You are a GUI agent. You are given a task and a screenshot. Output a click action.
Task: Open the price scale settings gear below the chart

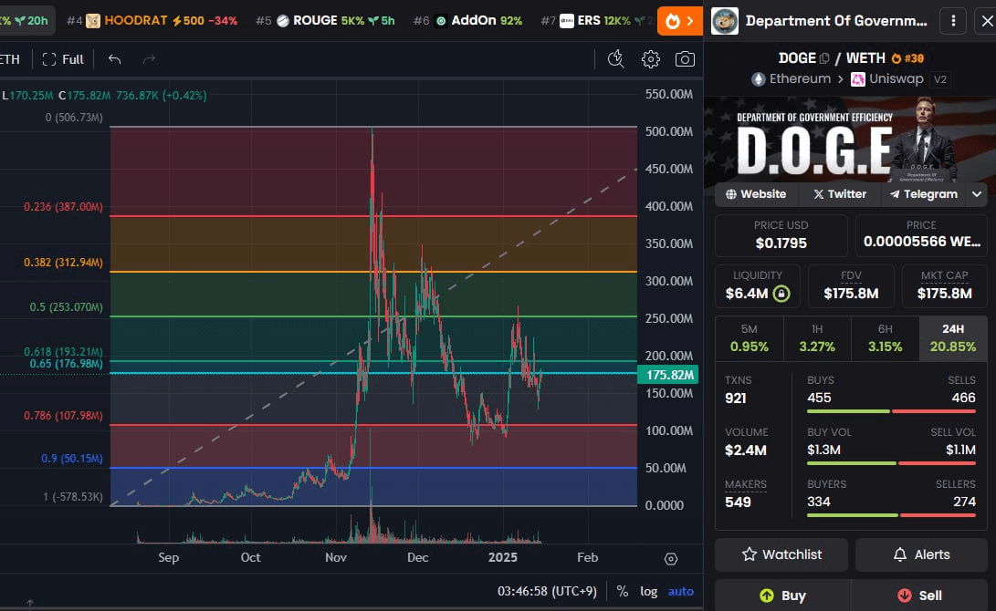tap(671, 559)
